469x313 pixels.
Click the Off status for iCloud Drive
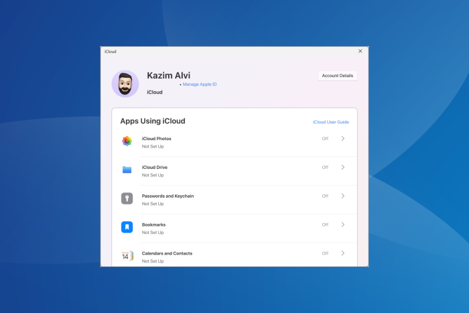coord(325,168)
